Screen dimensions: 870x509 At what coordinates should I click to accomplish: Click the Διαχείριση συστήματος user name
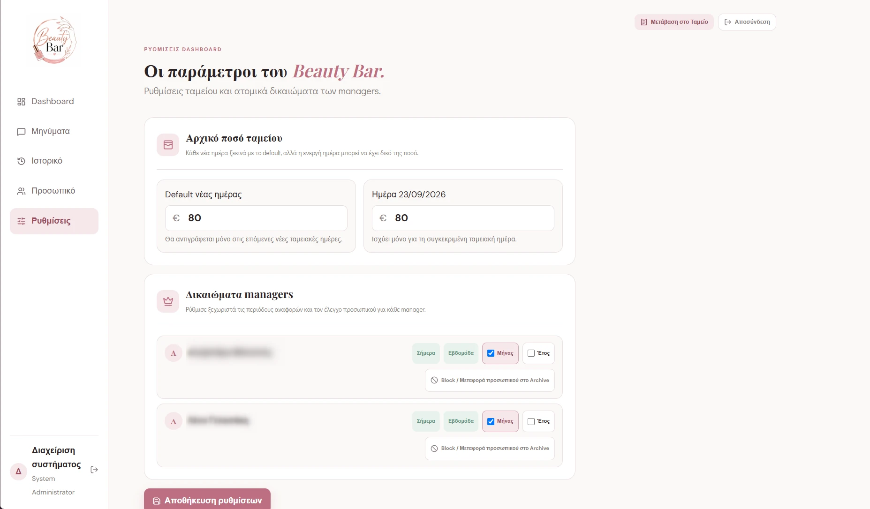[56, 457]
